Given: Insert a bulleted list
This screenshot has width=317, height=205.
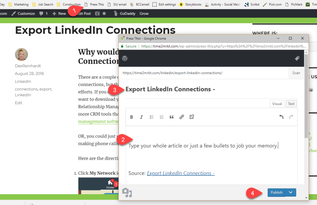Looking at the screenshot, I should pos(151,117).
